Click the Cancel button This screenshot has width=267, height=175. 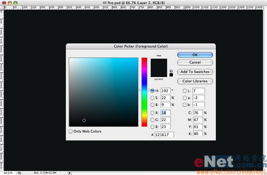pyautogui.click(x=195, y=62)
